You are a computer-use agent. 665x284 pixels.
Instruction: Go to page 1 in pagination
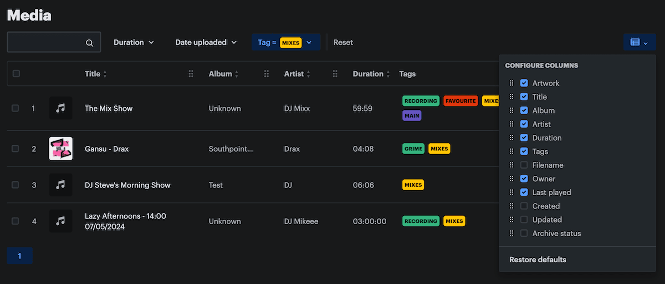point(19,256)
